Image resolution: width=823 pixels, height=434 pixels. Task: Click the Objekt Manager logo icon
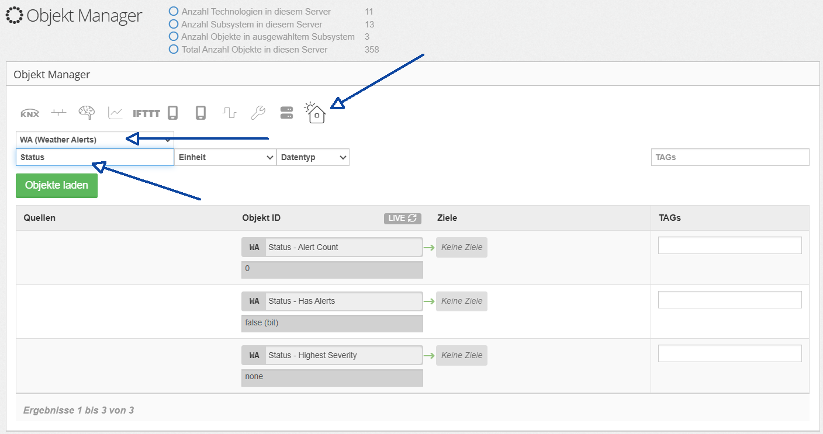[15, 16]
